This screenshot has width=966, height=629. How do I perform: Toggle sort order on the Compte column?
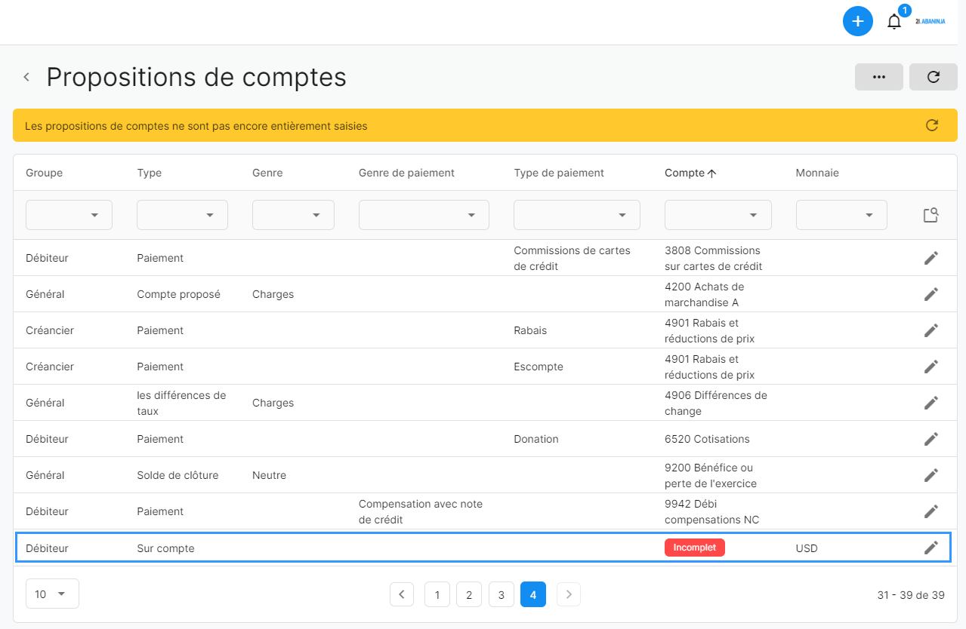(x=690, y=173)
